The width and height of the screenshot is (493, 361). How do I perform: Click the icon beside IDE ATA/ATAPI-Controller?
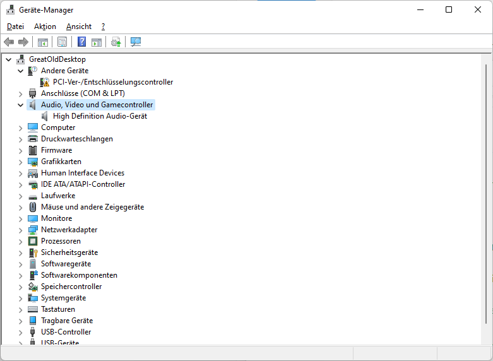[x=33, y=184]
